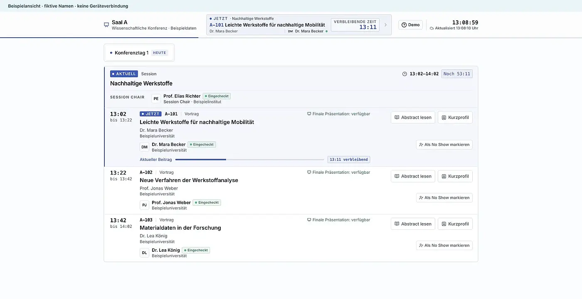Mark Dr. Lea König as No Show
The width and height of the screenshot is (582, 299).
pos(444,246)
